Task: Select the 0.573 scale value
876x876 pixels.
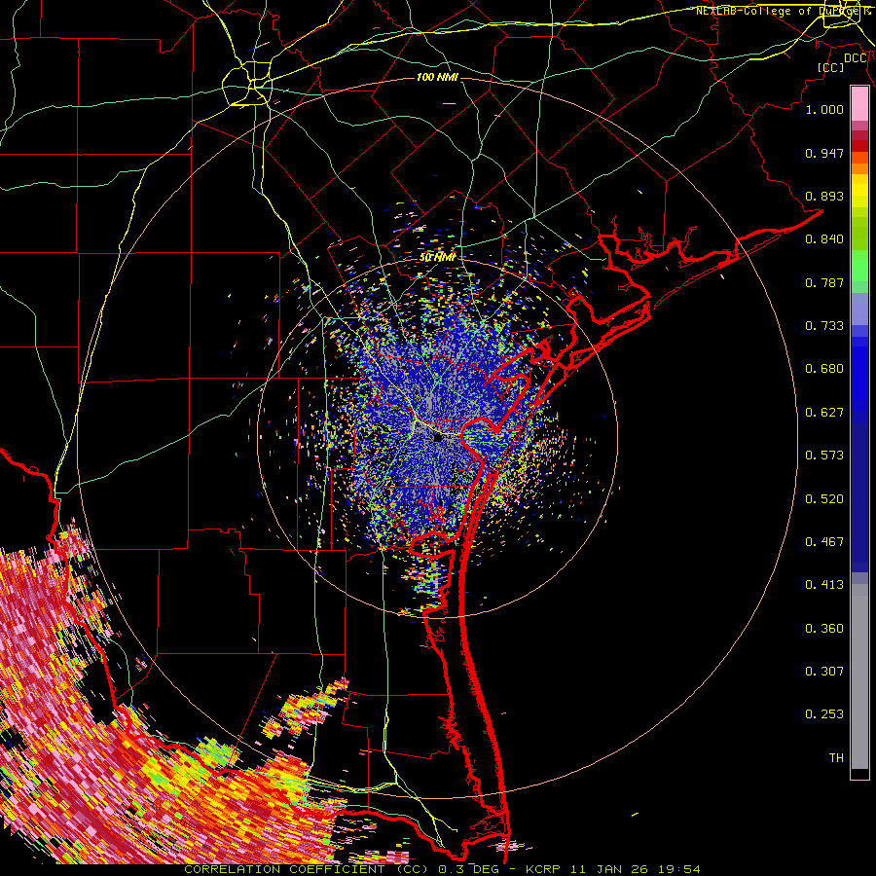Action: (824, 456)
